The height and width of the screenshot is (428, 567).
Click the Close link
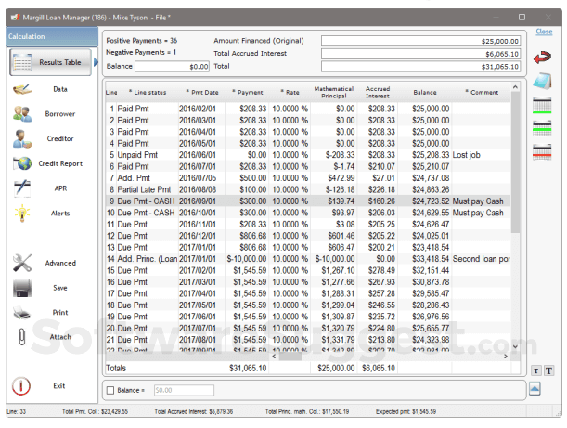coord(544,32)
